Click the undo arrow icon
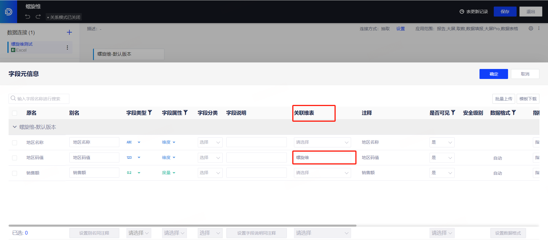Screen dimensions: 548x248 point(28,17)
